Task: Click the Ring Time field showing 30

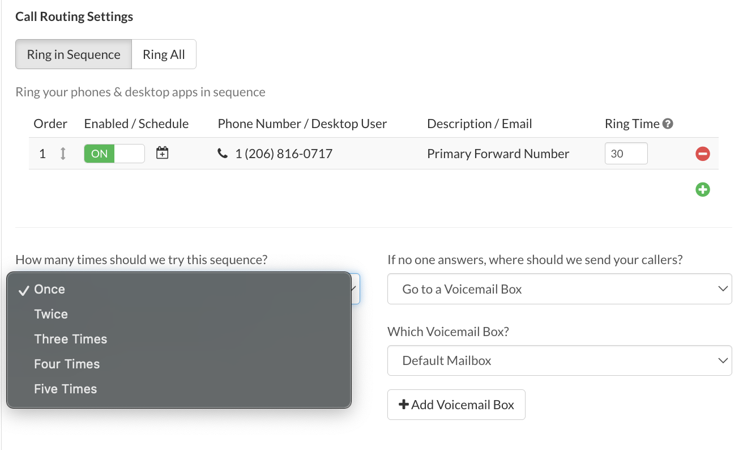Action: click(626, 154)
